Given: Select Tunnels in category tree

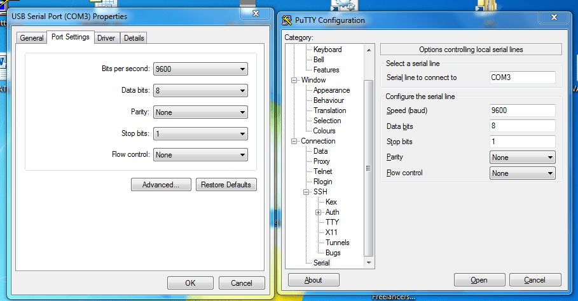Looking at the screenshot, I should point(337,243).
